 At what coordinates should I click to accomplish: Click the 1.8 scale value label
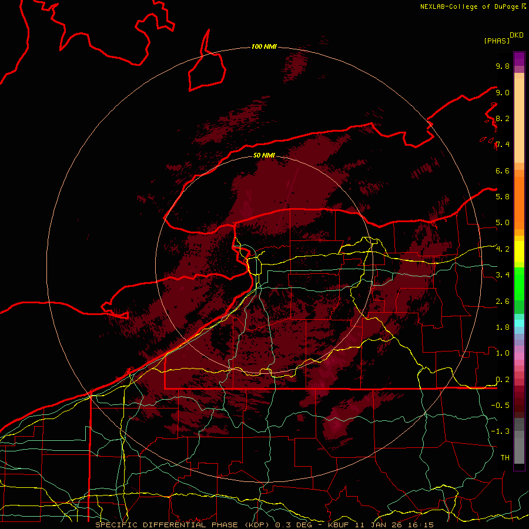[x=503, y=327]
